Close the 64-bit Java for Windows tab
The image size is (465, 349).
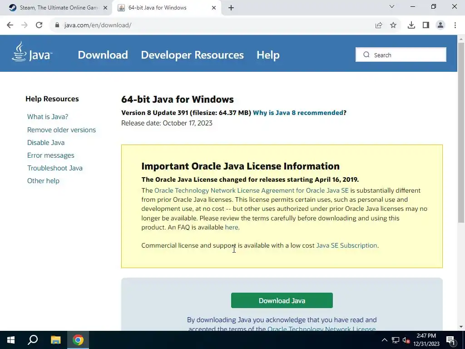pyautogui.click(x=214, y=8)
